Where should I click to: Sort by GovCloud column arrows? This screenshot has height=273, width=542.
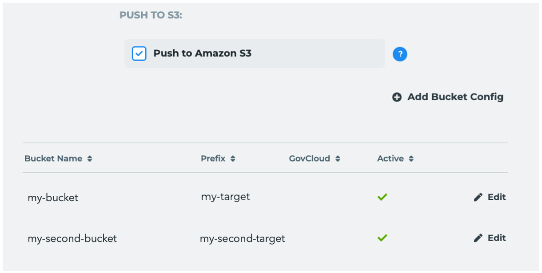click(338, 159)
